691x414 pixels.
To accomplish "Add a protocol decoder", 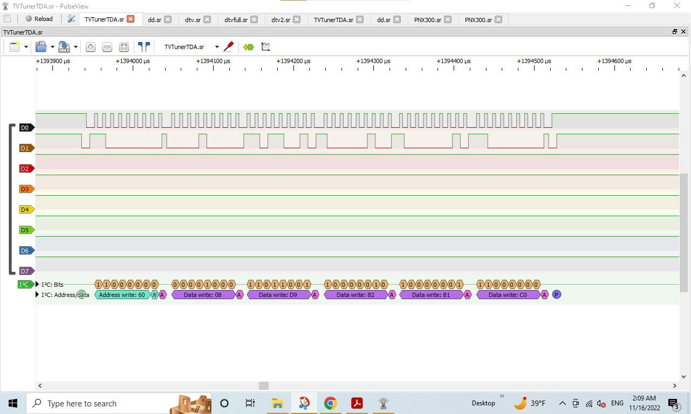I will point(249,47).
